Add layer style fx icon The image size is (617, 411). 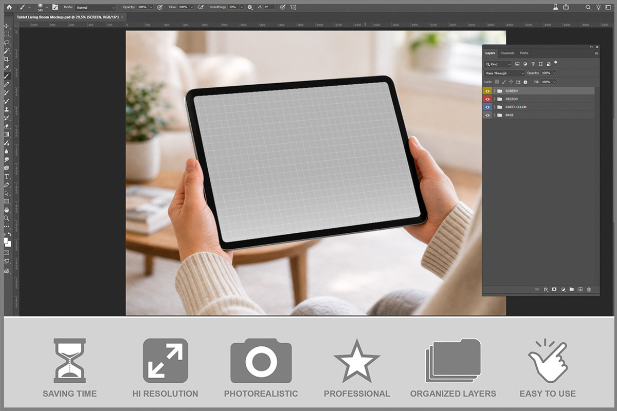(546, 289)
